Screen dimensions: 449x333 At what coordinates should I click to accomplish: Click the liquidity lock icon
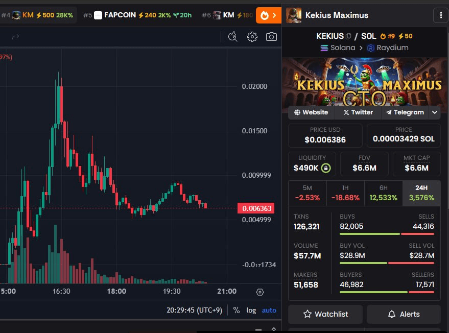325,168
